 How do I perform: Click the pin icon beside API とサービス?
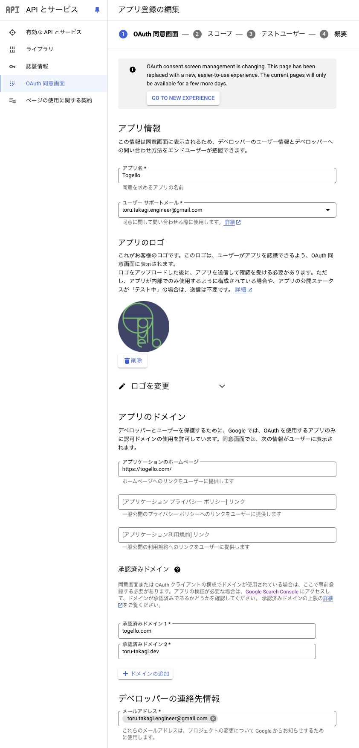(x=97, y=10)
